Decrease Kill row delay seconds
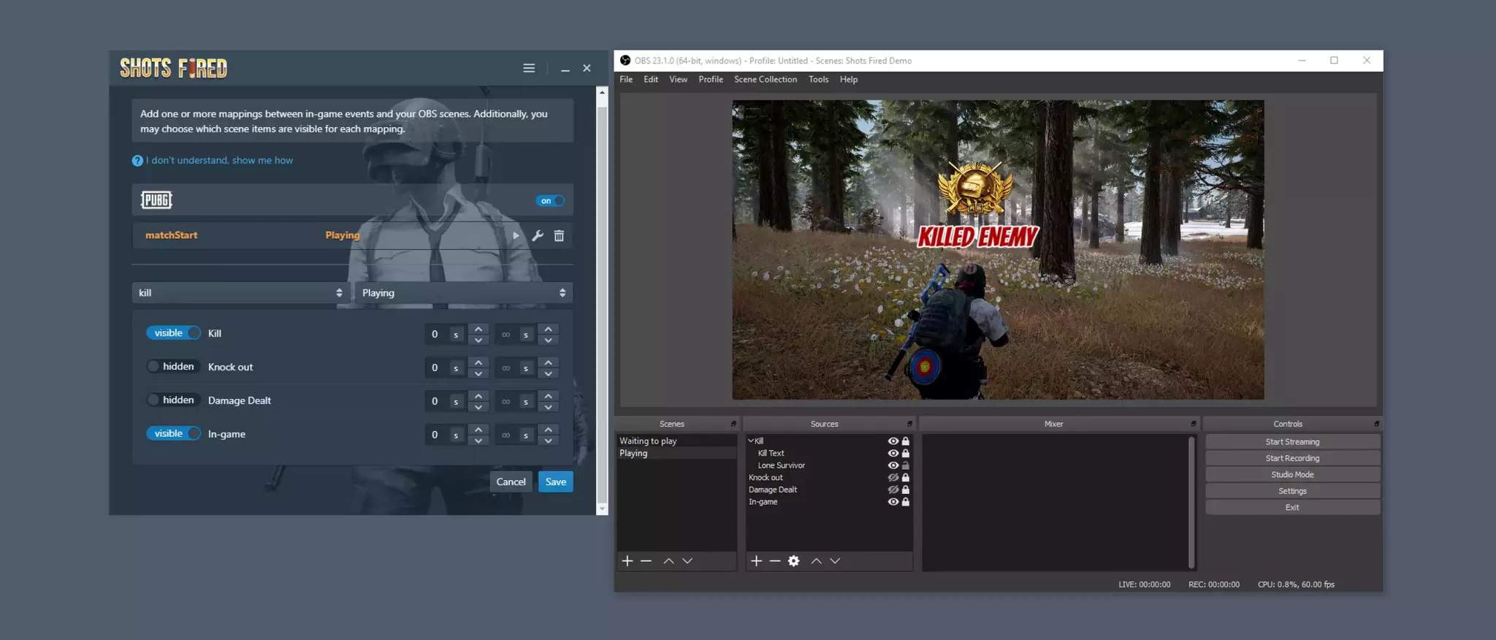 point(478,340)
